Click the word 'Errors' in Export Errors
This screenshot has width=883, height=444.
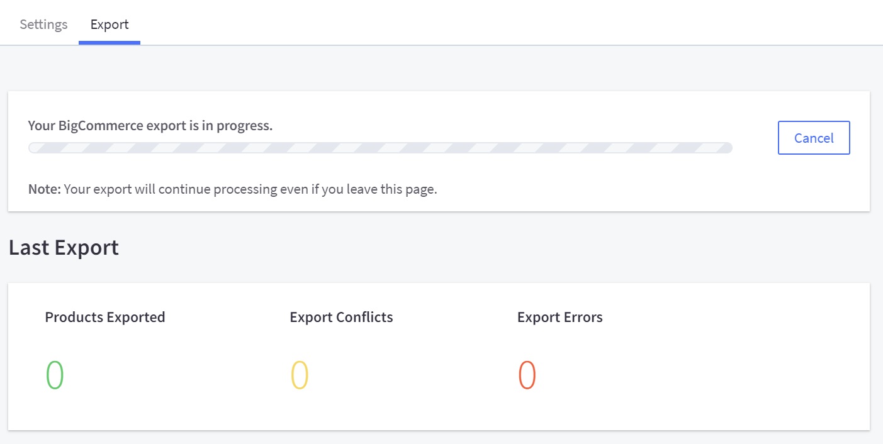click(x=582, y=317)
